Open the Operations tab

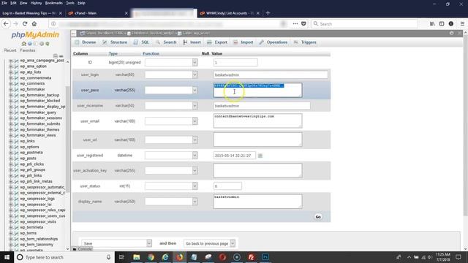pos(273,42)
